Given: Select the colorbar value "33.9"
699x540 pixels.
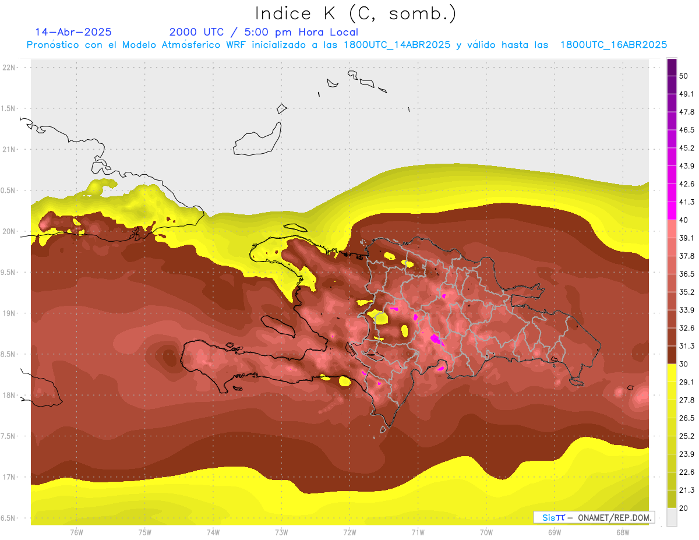Looking at the screenshot, I should (686, 310).
